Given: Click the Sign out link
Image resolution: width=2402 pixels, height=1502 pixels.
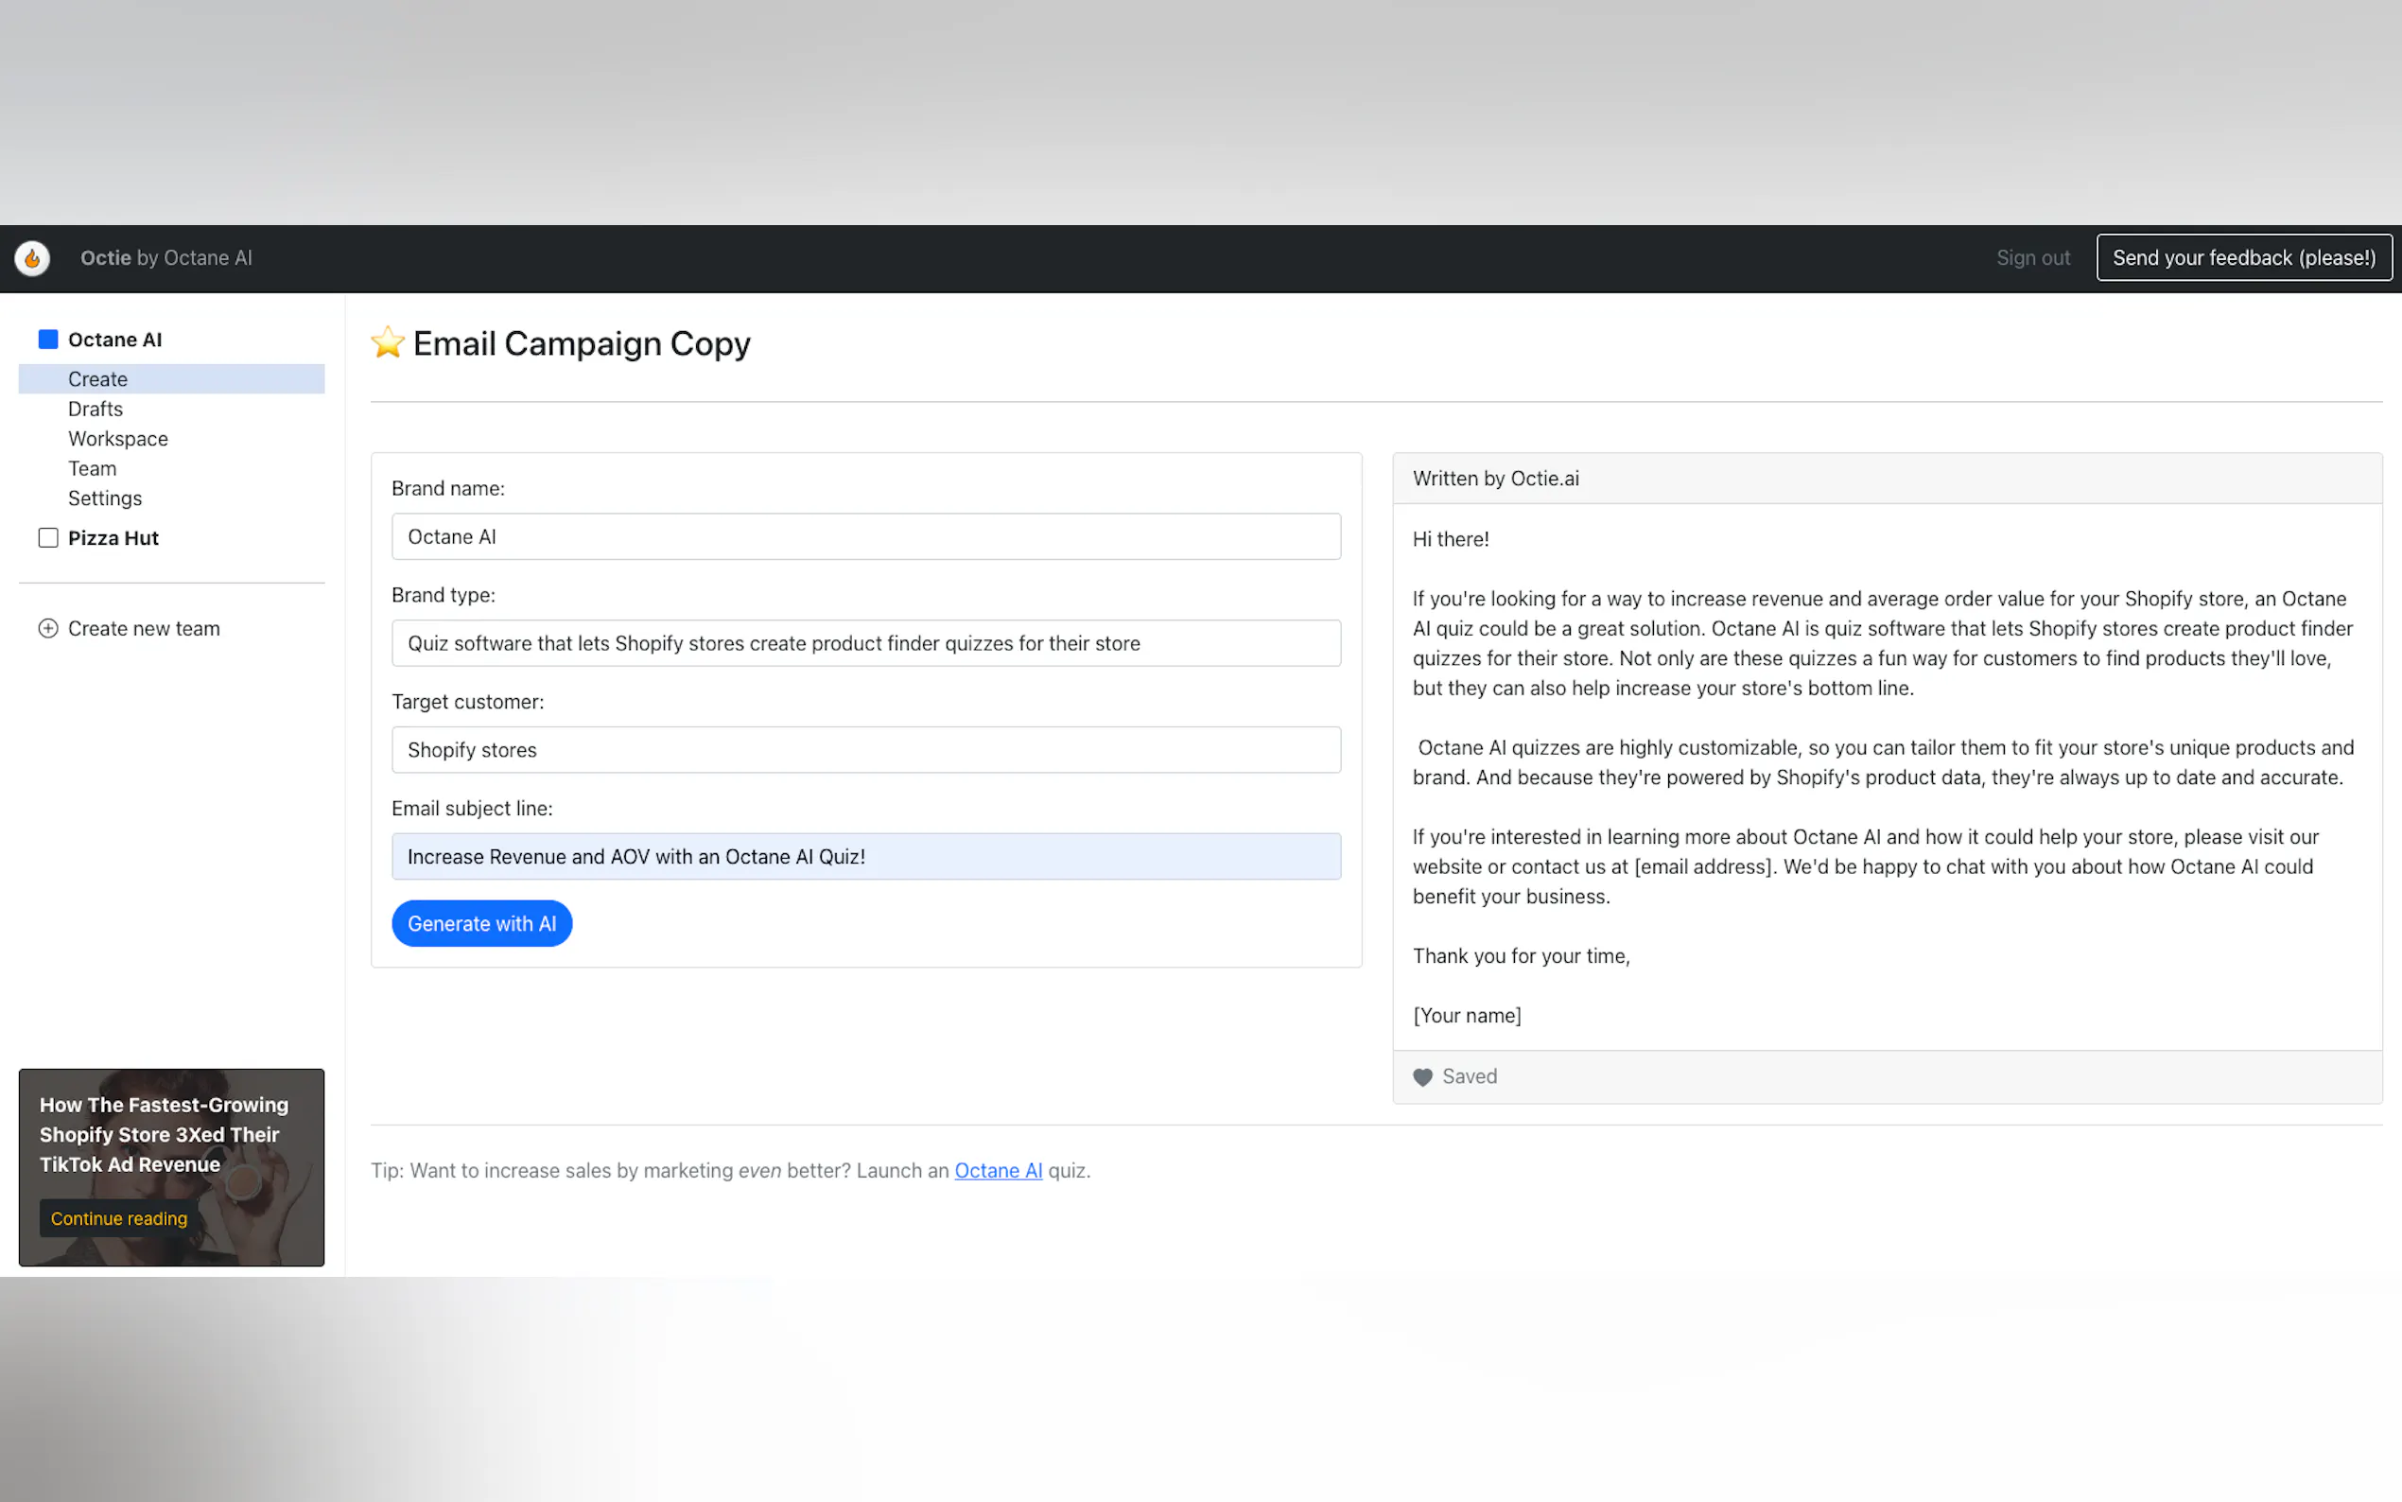Looking at the screenshot, I should (2032, 258).
